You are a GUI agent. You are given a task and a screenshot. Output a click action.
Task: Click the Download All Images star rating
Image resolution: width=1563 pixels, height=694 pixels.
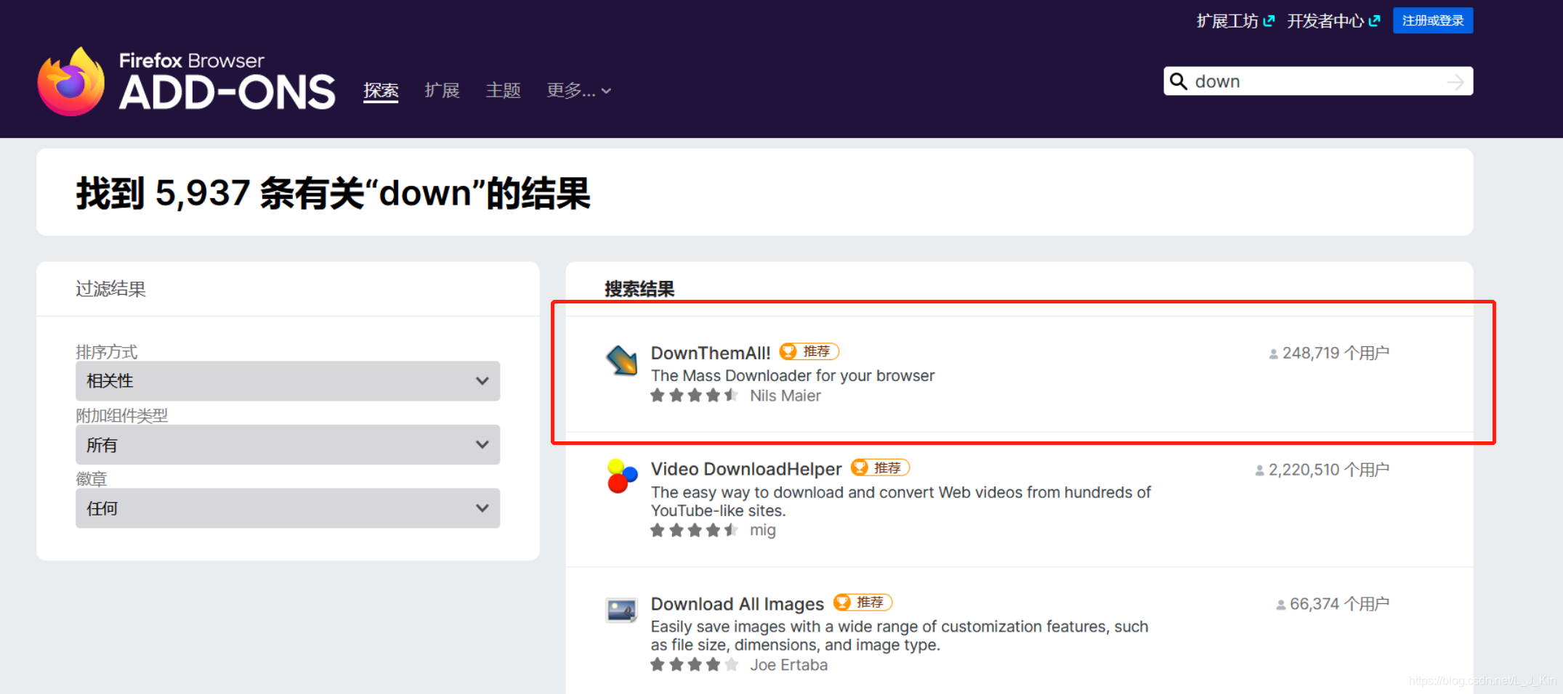[x=694, y=664]
